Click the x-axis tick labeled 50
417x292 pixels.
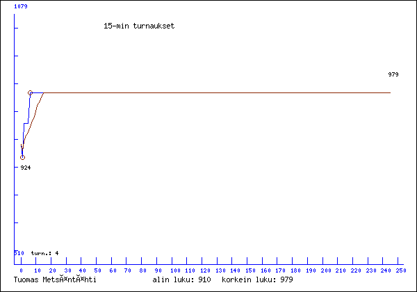[x=97, y=270]
